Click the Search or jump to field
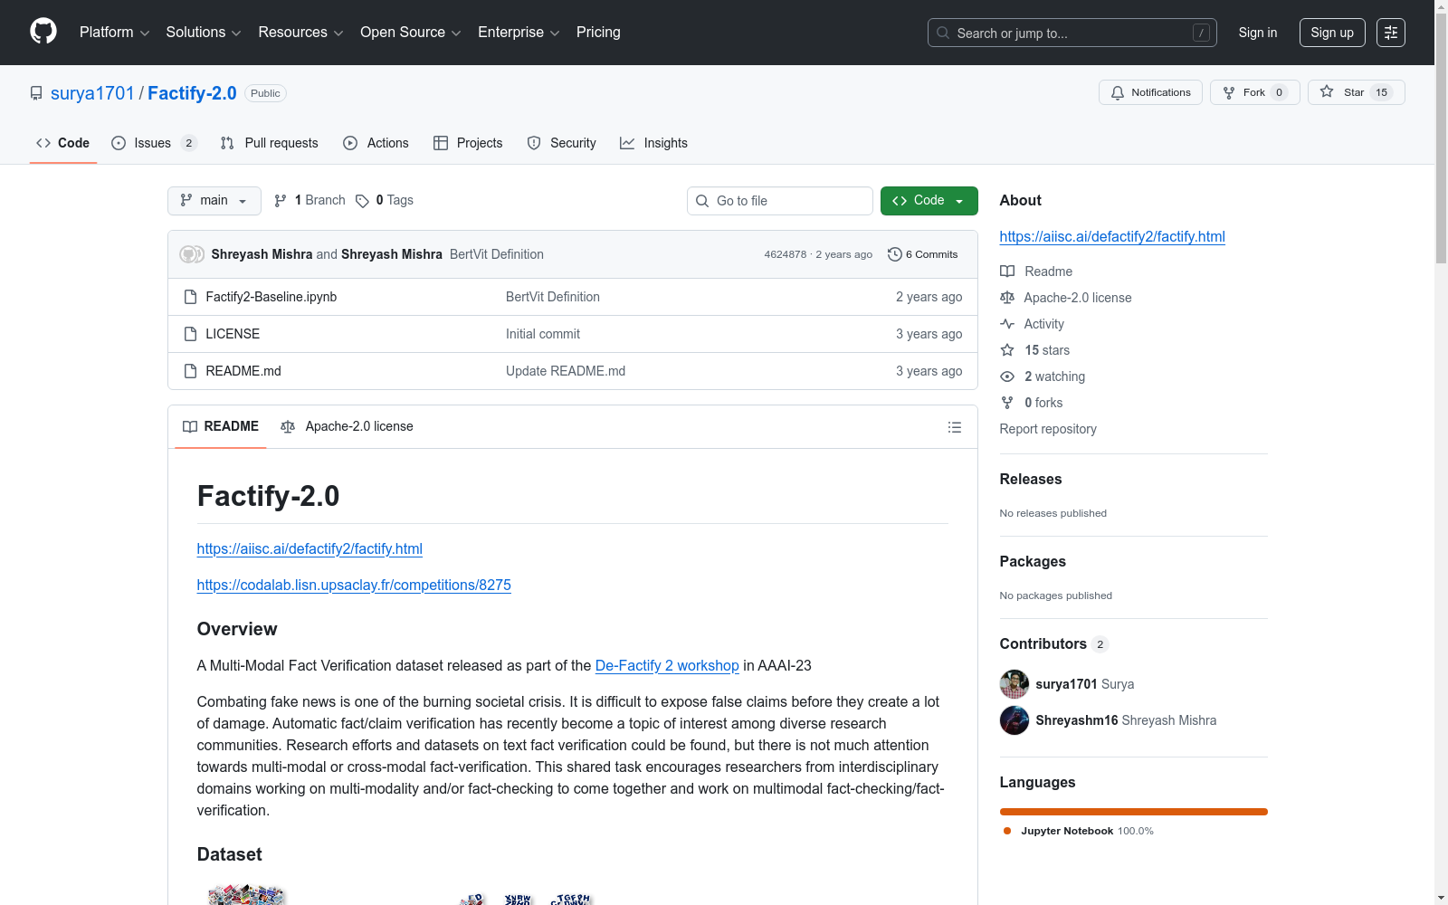This screenshot has width=1448, height=905. tap(1072, 33)
